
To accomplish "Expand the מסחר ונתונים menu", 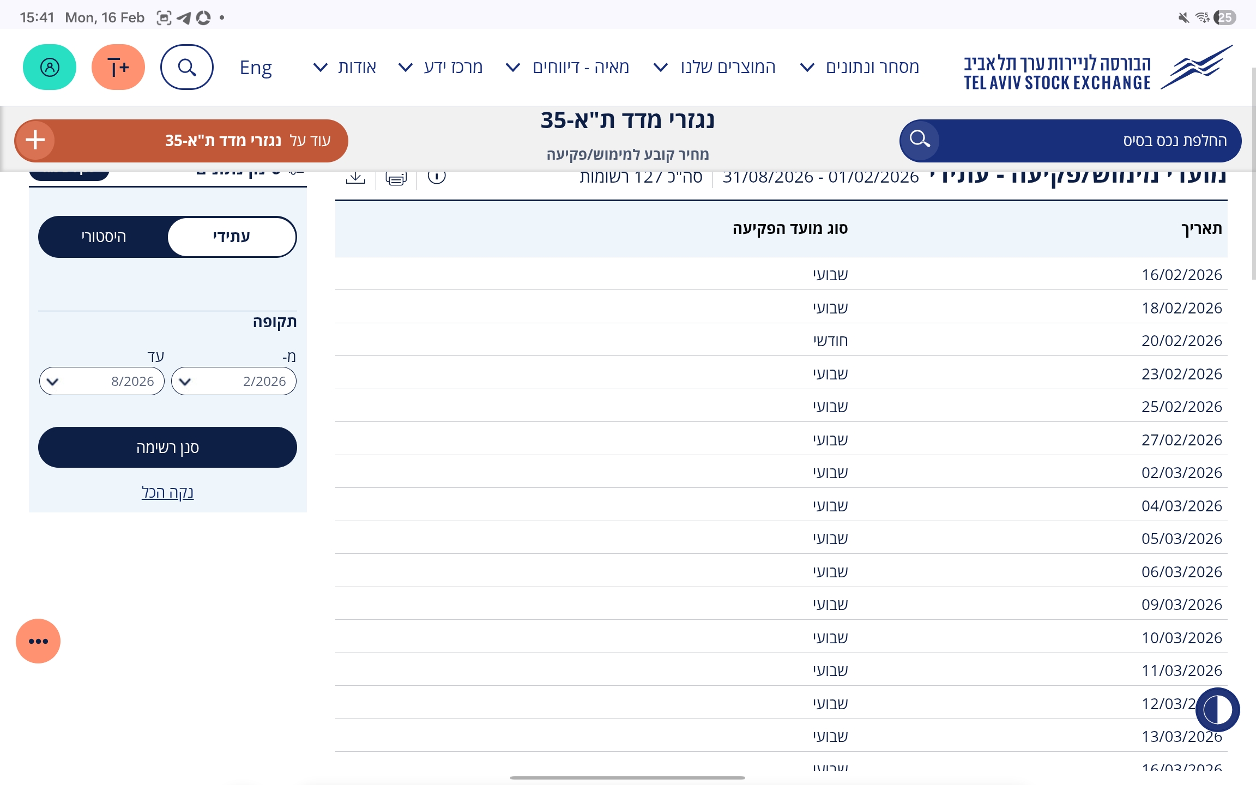I will point(862,67).
